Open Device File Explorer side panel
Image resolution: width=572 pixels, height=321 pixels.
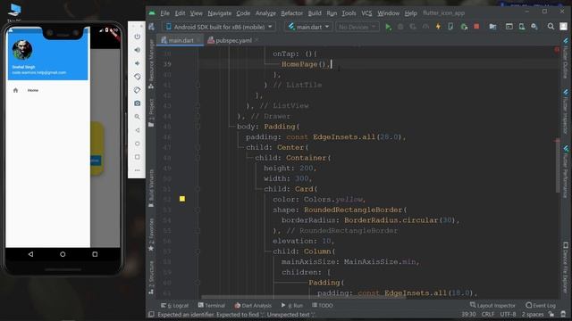[x=566, y=267]
